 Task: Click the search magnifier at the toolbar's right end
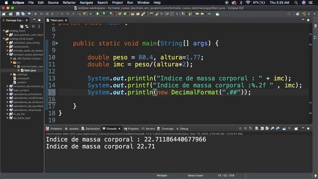(x=289, y=14)
